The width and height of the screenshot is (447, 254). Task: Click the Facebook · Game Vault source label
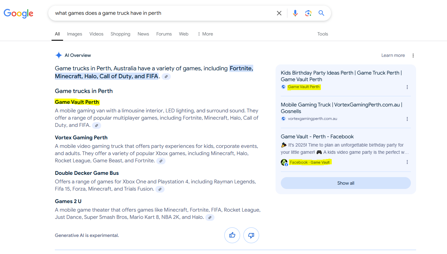point(310,162)
